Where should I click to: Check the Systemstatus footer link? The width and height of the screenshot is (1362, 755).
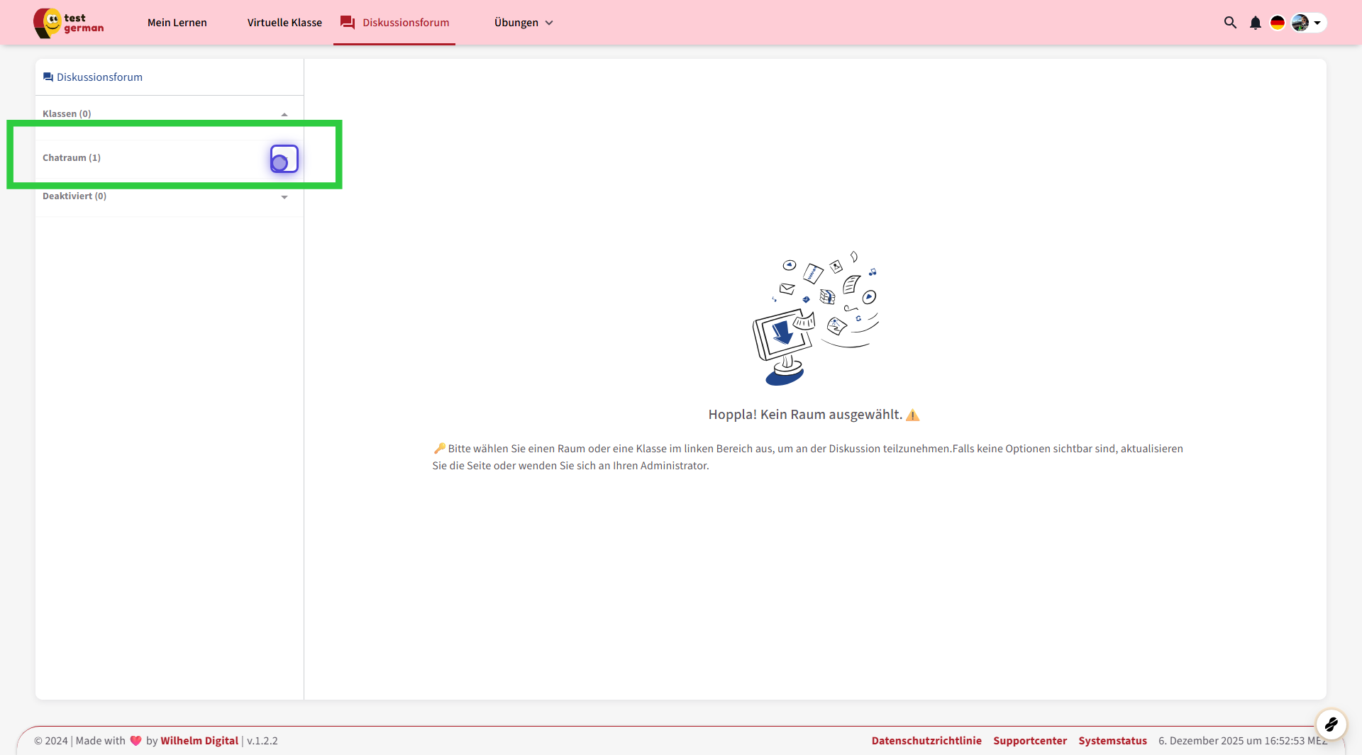coord(1112,741)
